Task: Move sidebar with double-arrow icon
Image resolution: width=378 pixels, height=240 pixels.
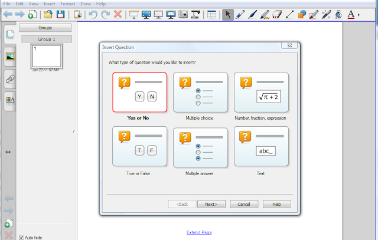Action: tap(8, 152)
